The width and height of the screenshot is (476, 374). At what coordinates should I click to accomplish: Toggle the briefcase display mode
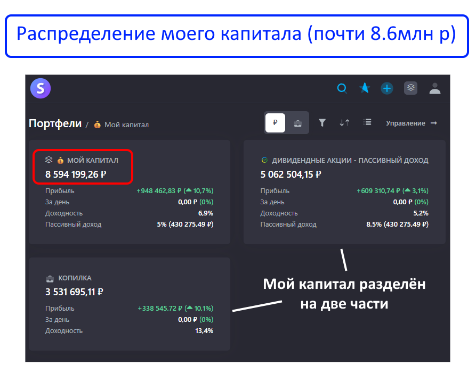click(296, 122)
